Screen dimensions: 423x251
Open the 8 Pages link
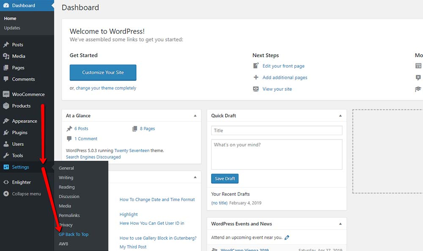pyautogui.click(x=147, y=128)
